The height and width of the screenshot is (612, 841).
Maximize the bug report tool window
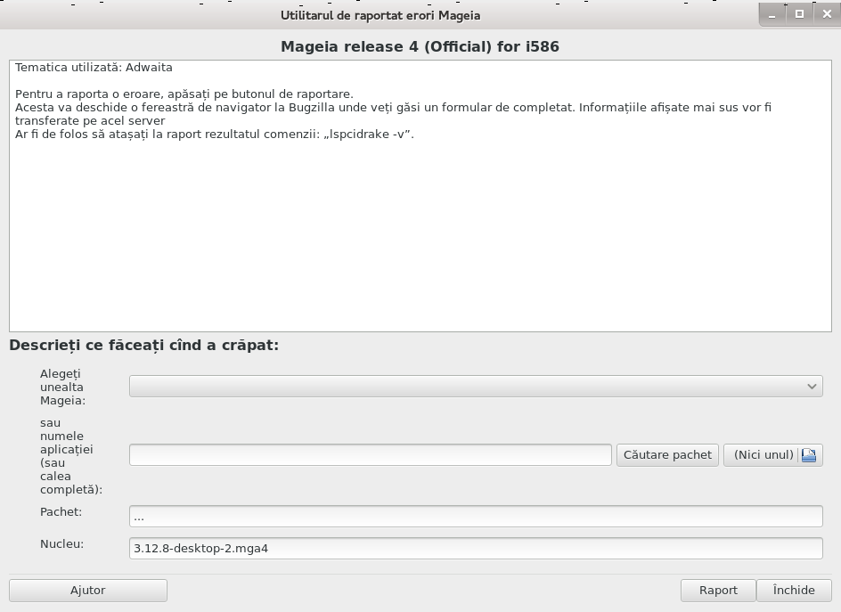pyautogui.click(x=799, y=14)
